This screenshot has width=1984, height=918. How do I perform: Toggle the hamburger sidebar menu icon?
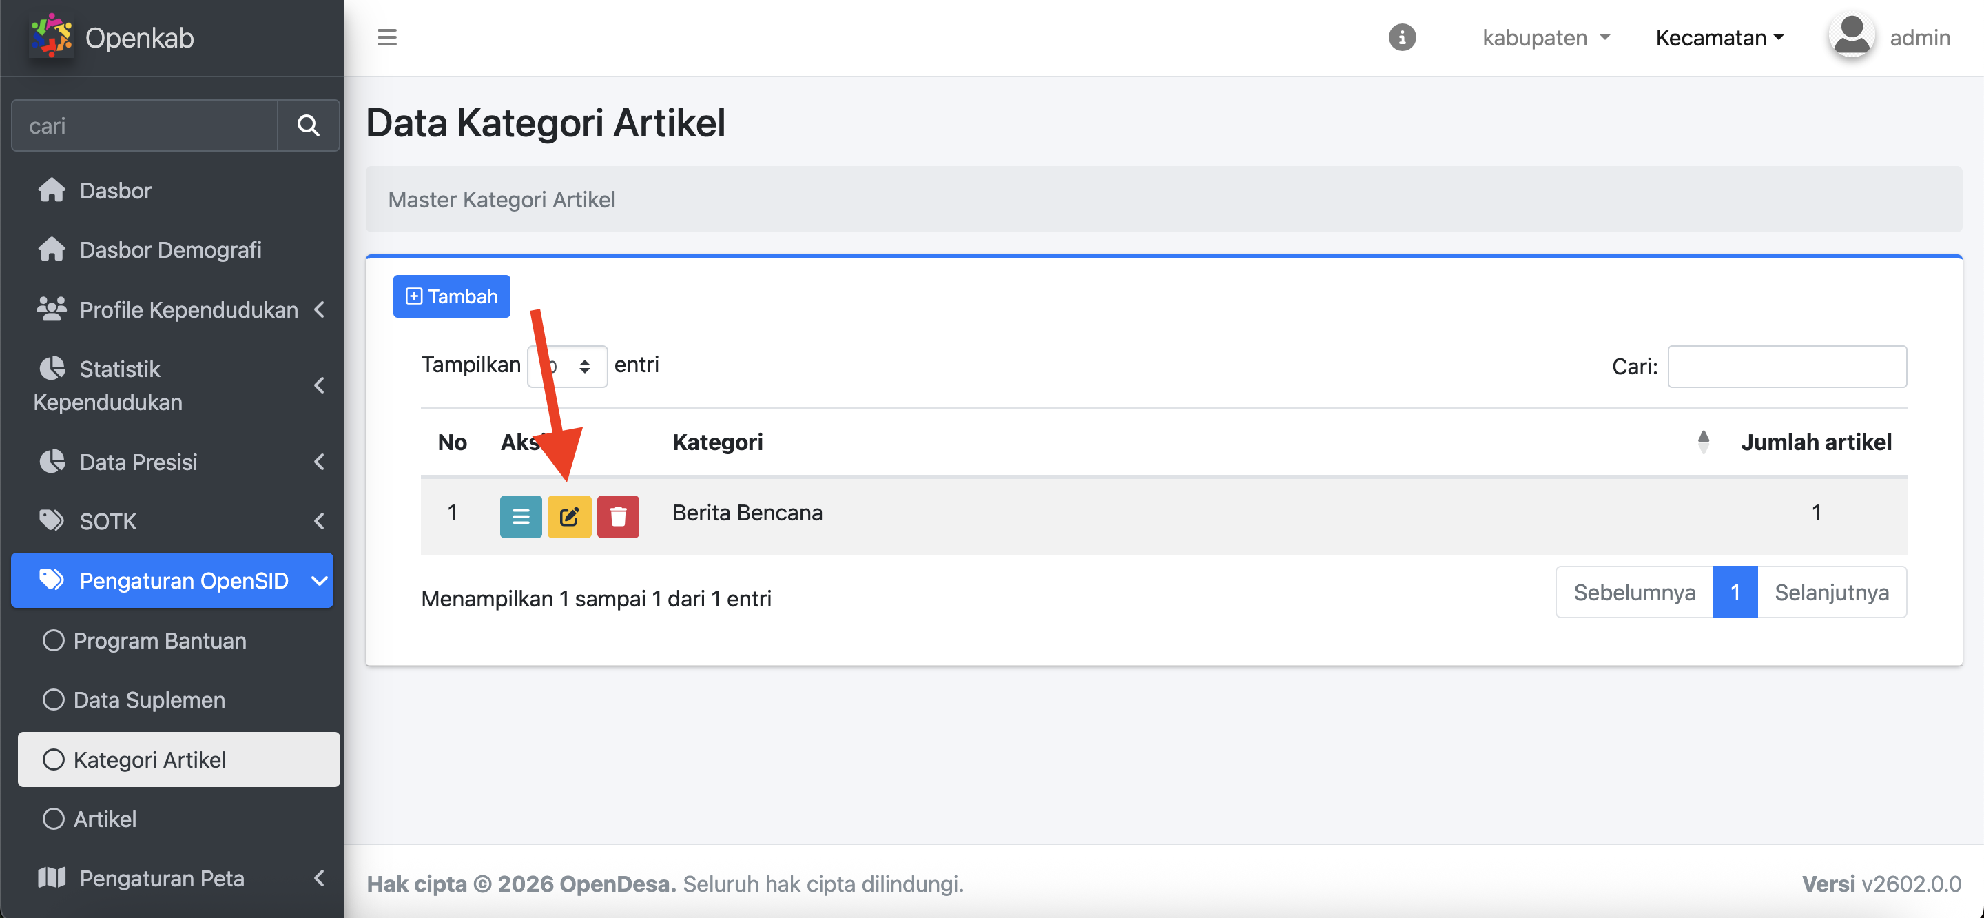[x=386, y=37]
